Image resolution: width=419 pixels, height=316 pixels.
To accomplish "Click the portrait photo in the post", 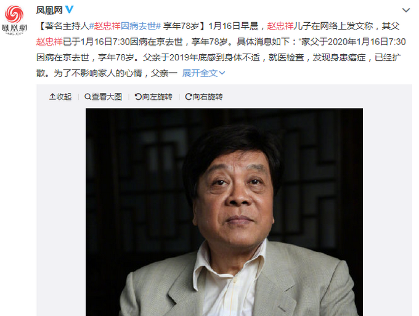I will 224,212.
